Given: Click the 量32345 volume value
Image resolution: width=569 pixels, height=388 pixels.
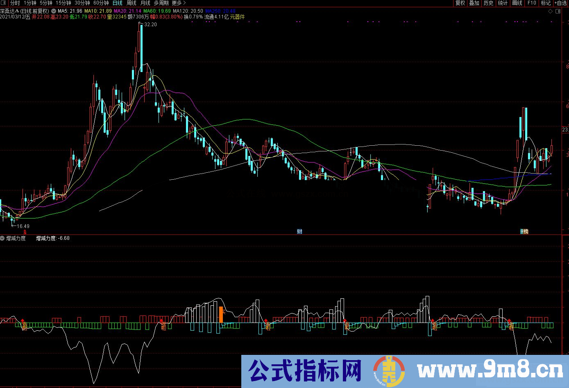Looking at the screenshot, I should click(x=117, y=17).
